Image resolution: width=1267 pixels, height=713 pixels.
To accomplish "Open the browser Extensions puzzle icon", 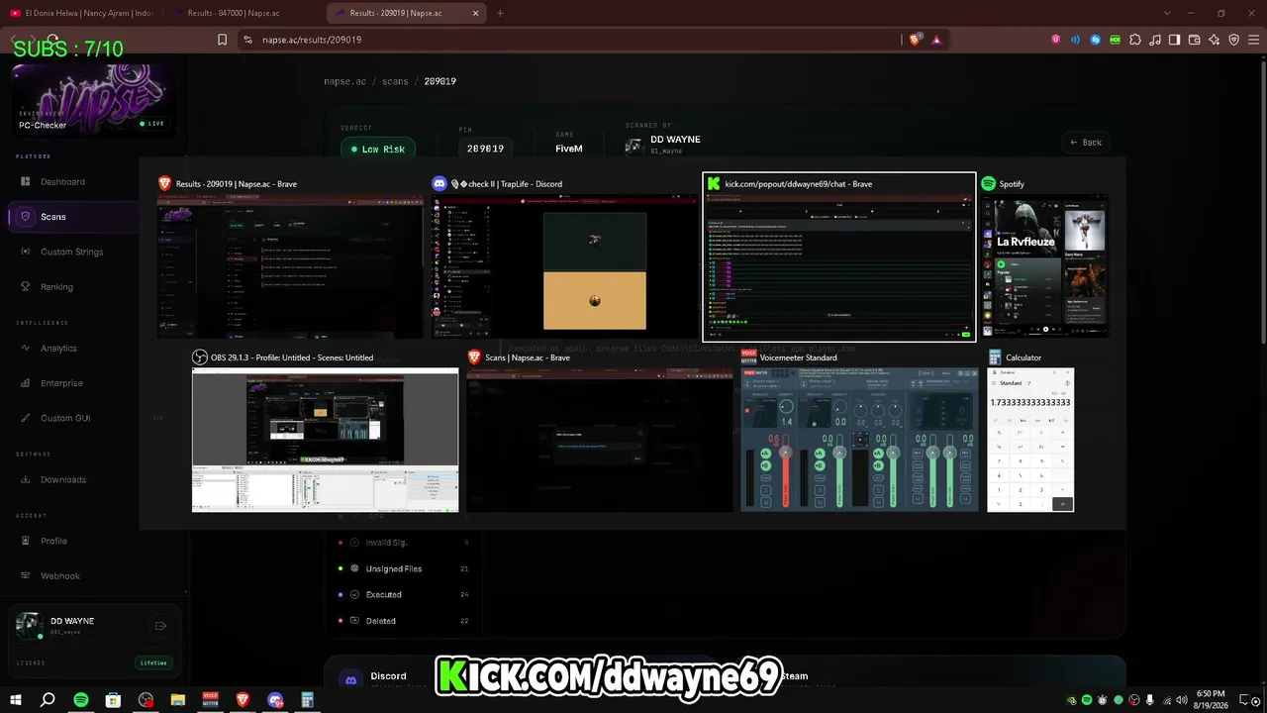I will pyautogui.click(x=1134, y=40).
